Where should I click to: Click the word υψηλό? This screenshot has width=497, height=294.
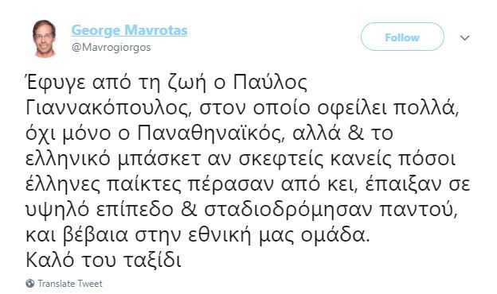(57, 211)
